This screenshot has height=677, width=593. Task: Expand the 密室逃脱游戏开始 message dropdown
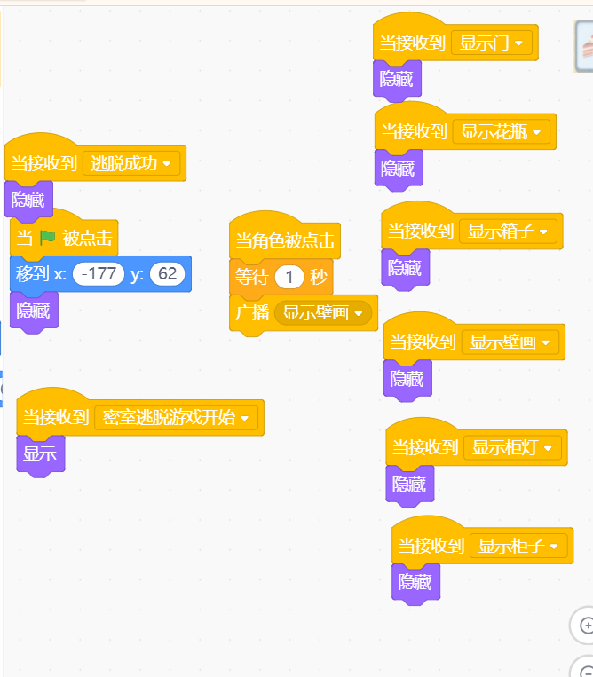(177, 418)
